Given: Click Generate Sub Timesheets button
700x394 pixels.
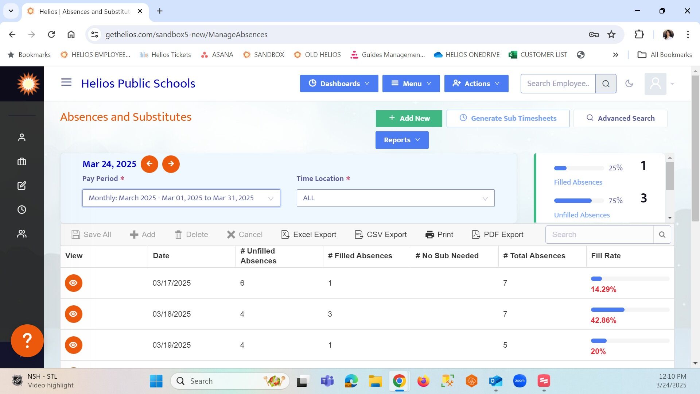Looking at the screenshot, I should (508, 119).
